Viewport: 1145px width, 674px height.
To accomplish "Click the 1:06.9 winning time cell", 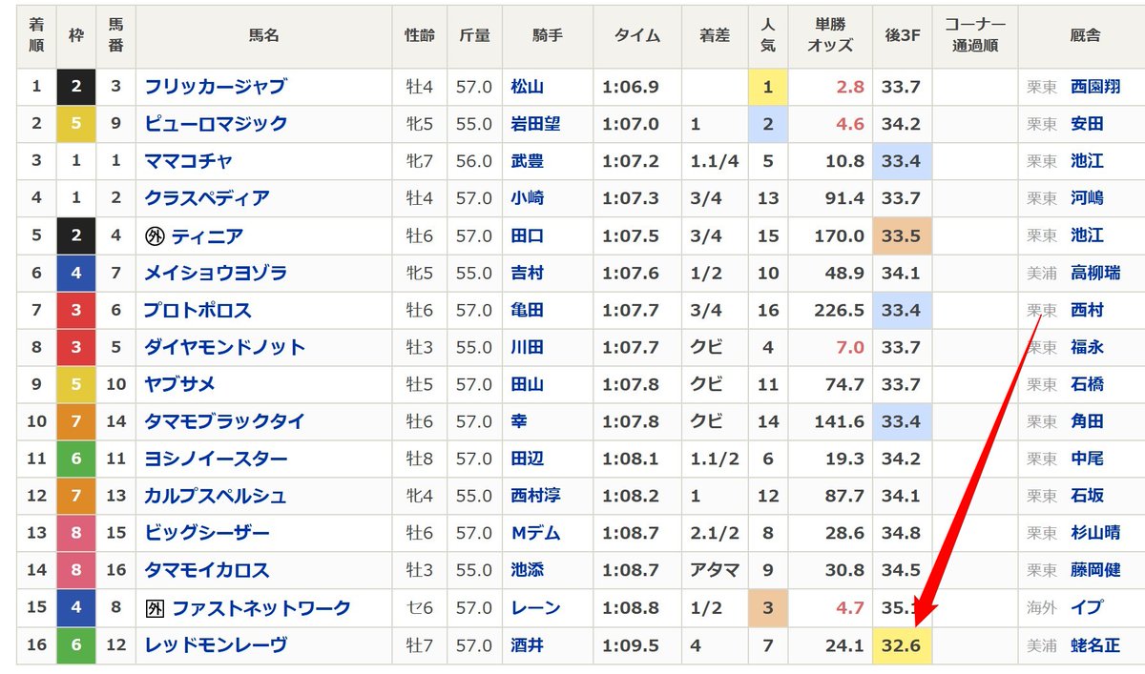I will (x=636, y=87).
